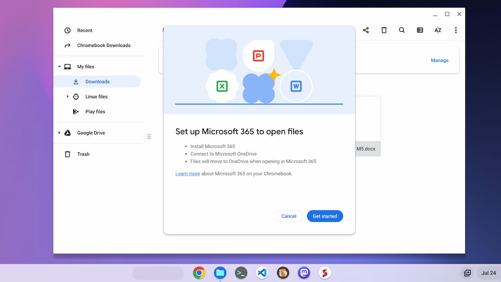Image resolution: width=501 pixels, height=282 pixels.
Task: Click the shelf search pill
Action: click(x=158, y=273)
